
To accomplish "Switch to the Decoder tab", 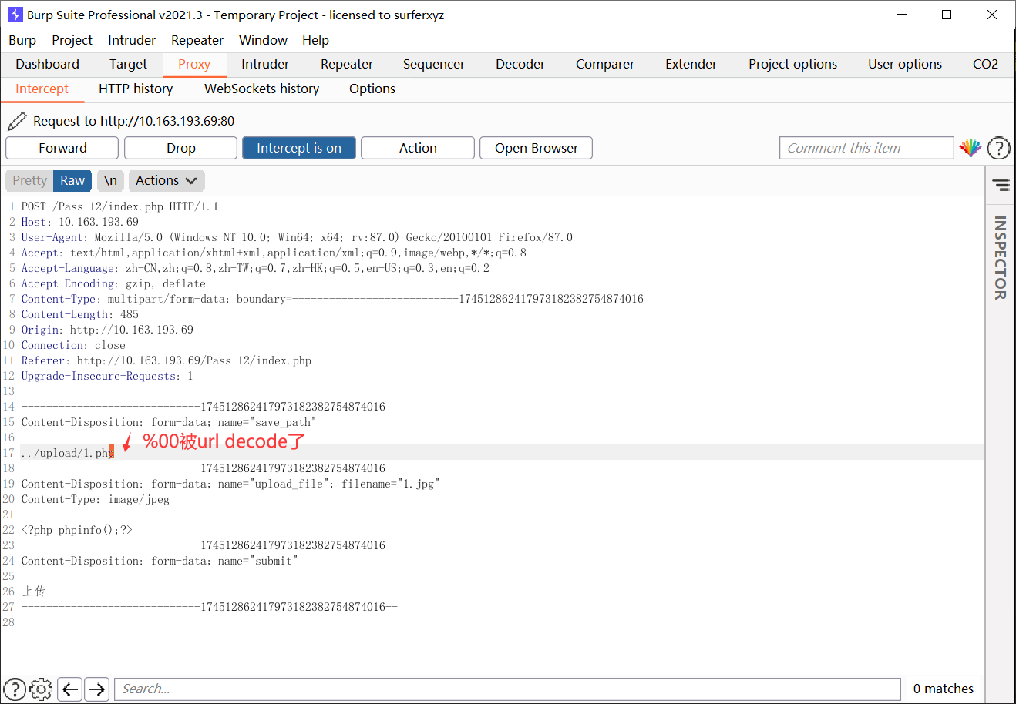I will tap(520, 64).
